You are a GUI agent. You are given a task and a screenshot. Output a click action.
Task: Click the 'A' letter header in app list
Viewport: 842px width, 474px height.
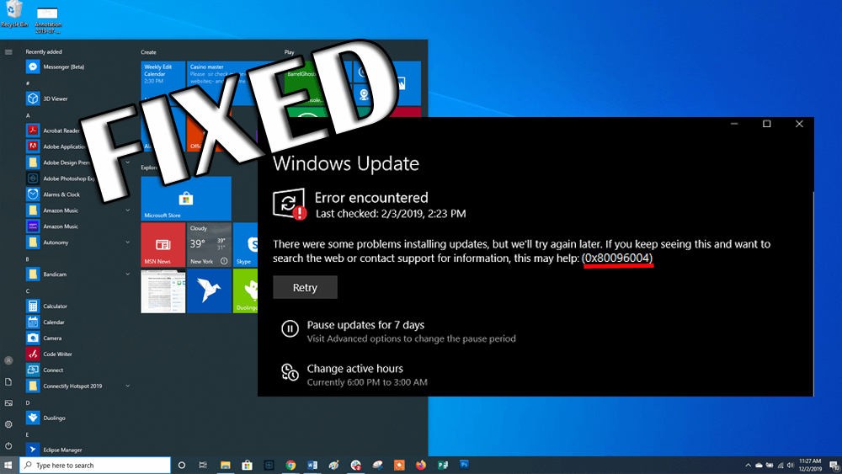point(28,115)
